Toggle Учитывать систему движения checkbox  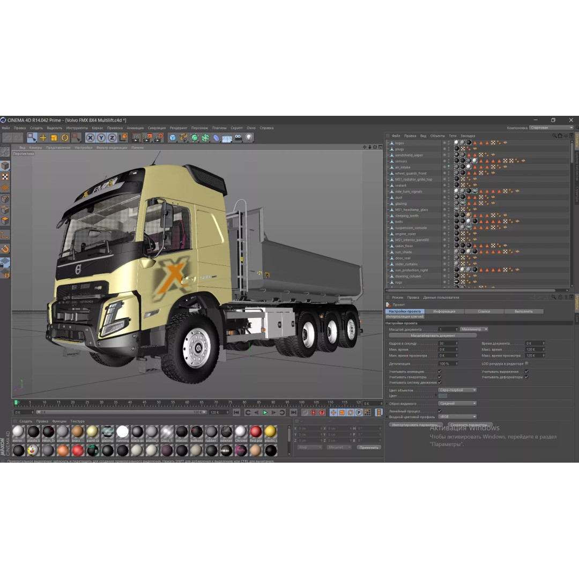click(x=440, y=383)
